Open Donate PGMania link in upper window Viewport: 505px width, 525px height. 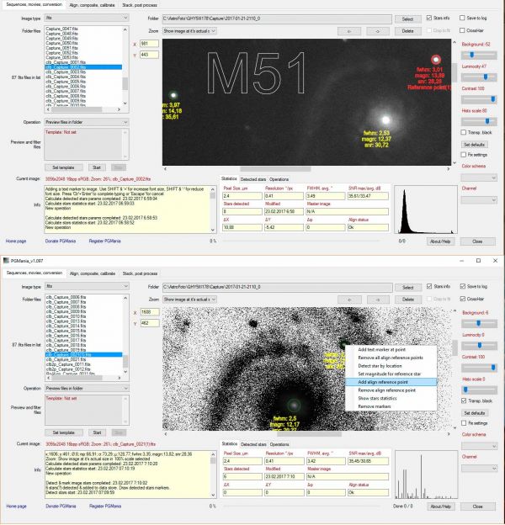[61, 241]
